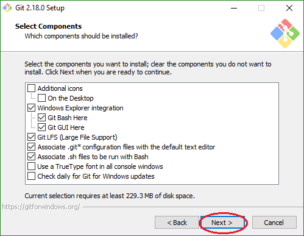Click the large Git logo in header
Viewport: 304px width, 236px height.
[285, 34]
